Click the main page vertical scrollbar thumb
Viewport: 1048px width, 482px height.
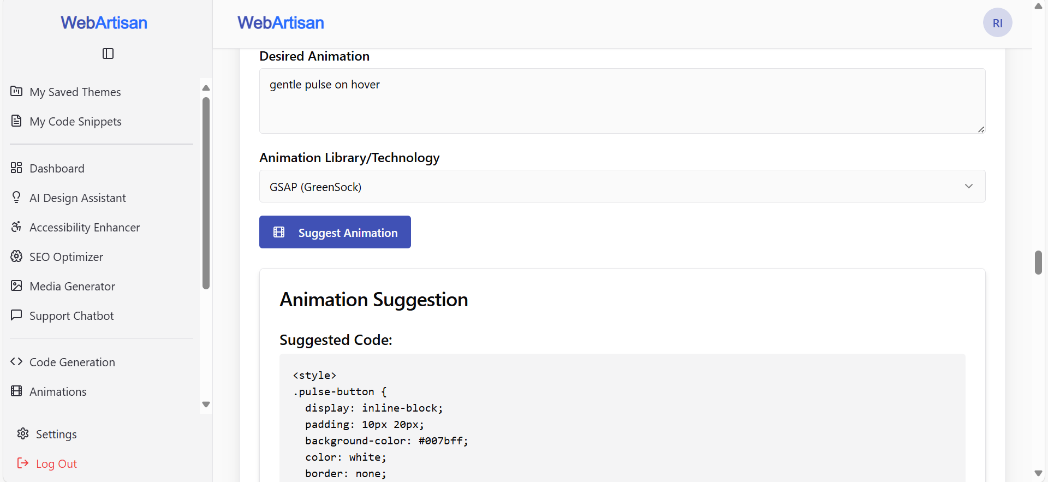click(x=1038, y=263)
